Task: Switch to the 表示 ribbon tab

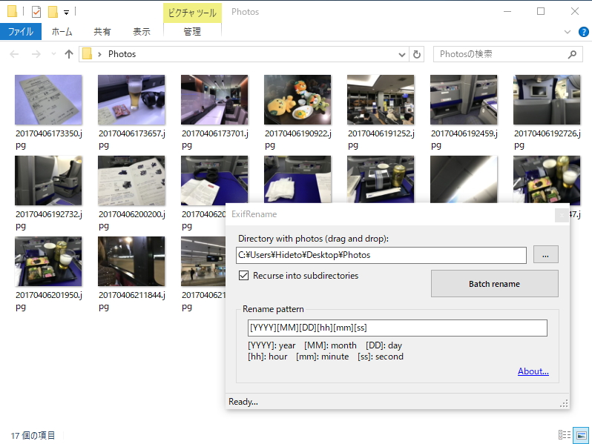Action: point(142,32)
